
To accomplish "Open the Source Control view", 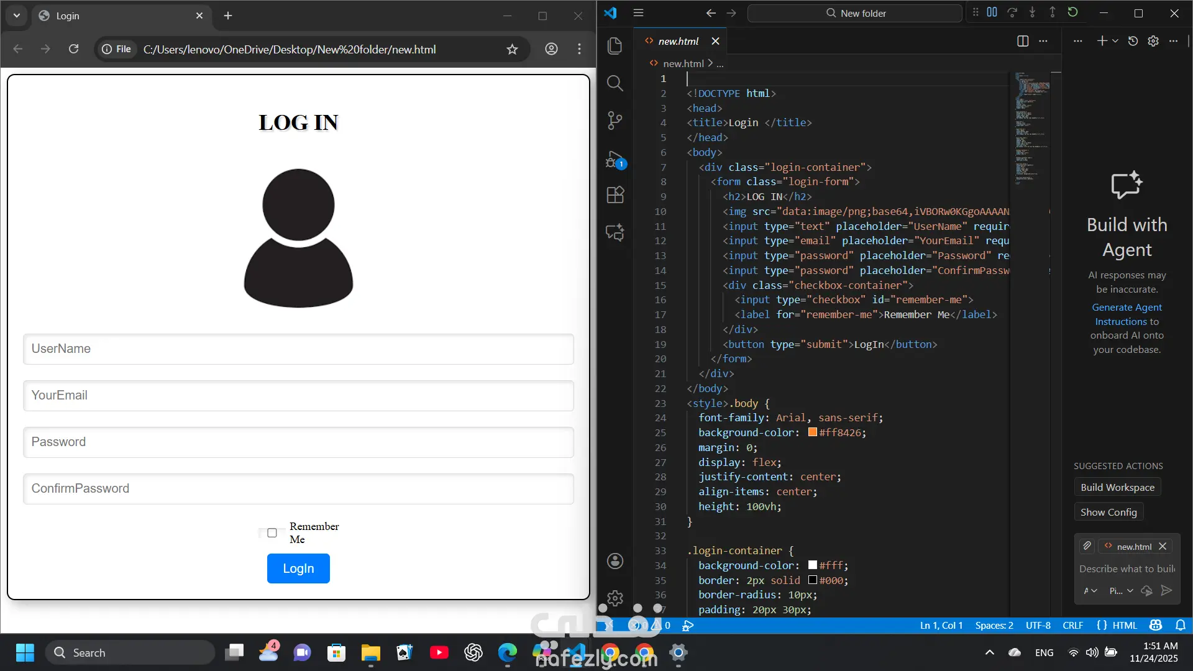I will 615,120.
